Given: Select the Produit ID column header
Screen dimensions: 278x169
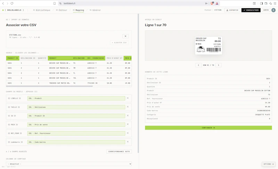Looking at the screenshot, I should click(x=13, y=58).
